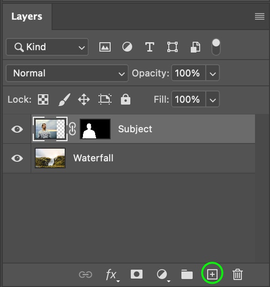Create a new group folder
The image size is (270, 287).
[x=187, y=274]
